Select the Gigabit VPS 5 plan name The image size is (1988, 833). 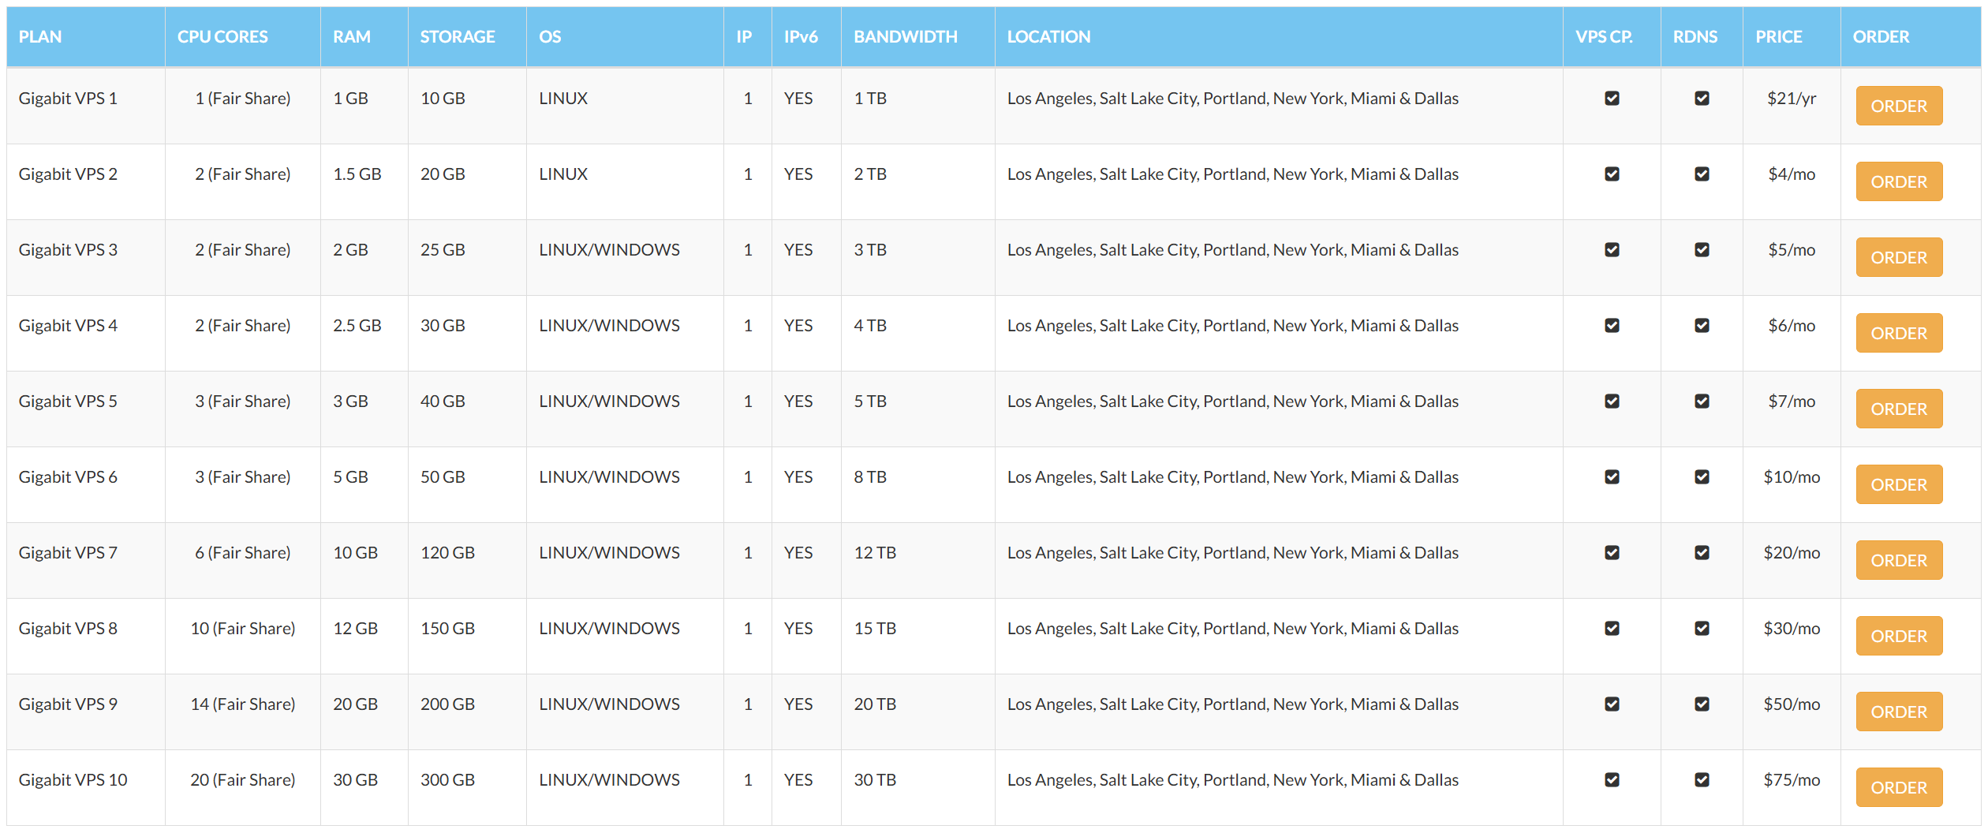tap(68, 401)
